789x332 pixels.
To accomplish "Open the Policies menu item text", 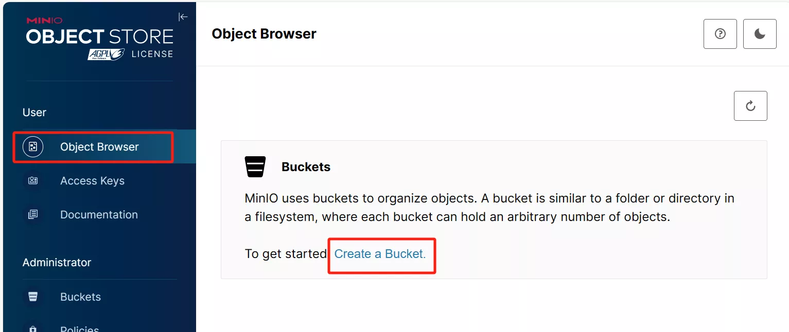I will click(79, 328).
